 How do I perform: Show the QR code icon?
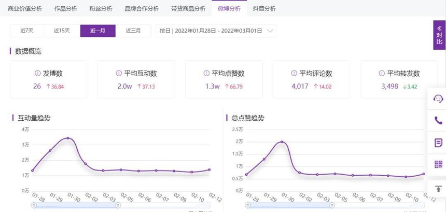pos(438,164)
